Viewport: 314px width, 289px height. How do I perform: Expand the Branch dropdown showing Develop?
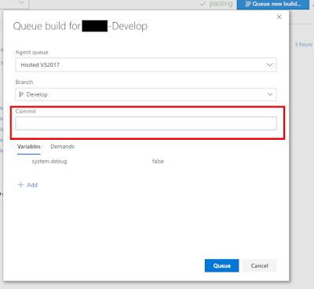click(x=146, y=94)
